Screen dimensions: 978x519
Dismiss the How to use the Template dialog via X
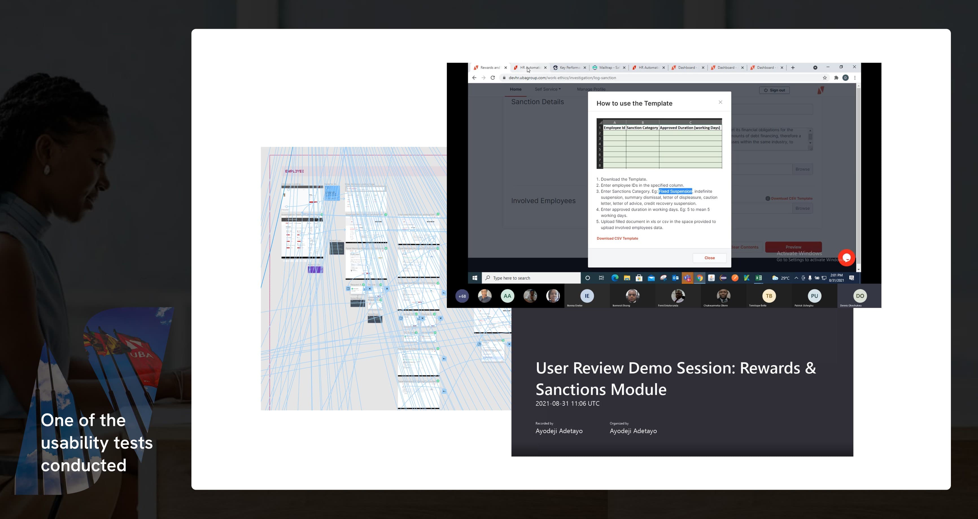tap(720, 102)
